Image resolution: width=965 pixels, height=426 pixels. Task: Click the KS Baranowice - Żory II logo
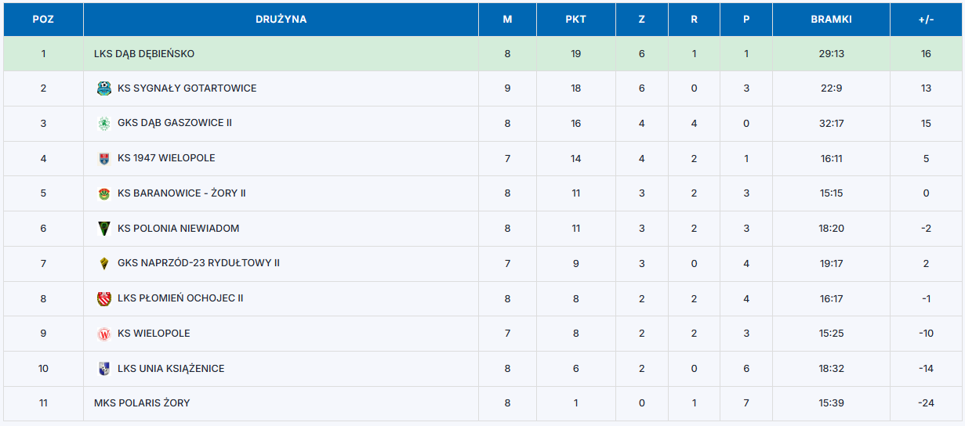[103, 193]
